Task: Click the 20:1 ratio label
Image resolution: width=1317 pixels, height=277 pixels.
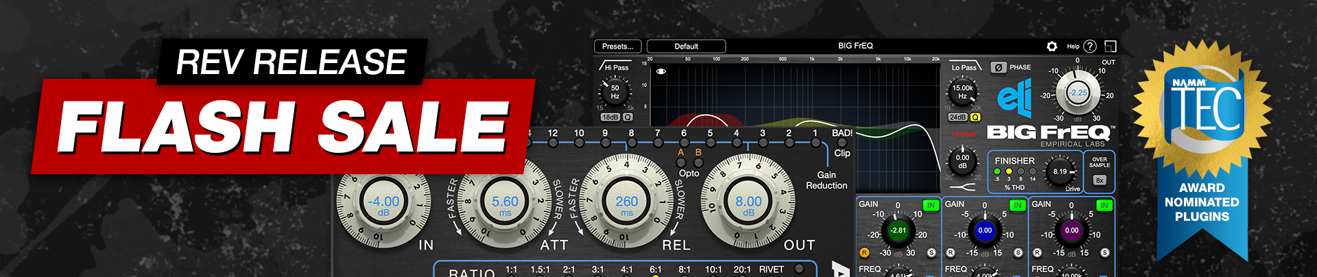Action: (742, 269)
